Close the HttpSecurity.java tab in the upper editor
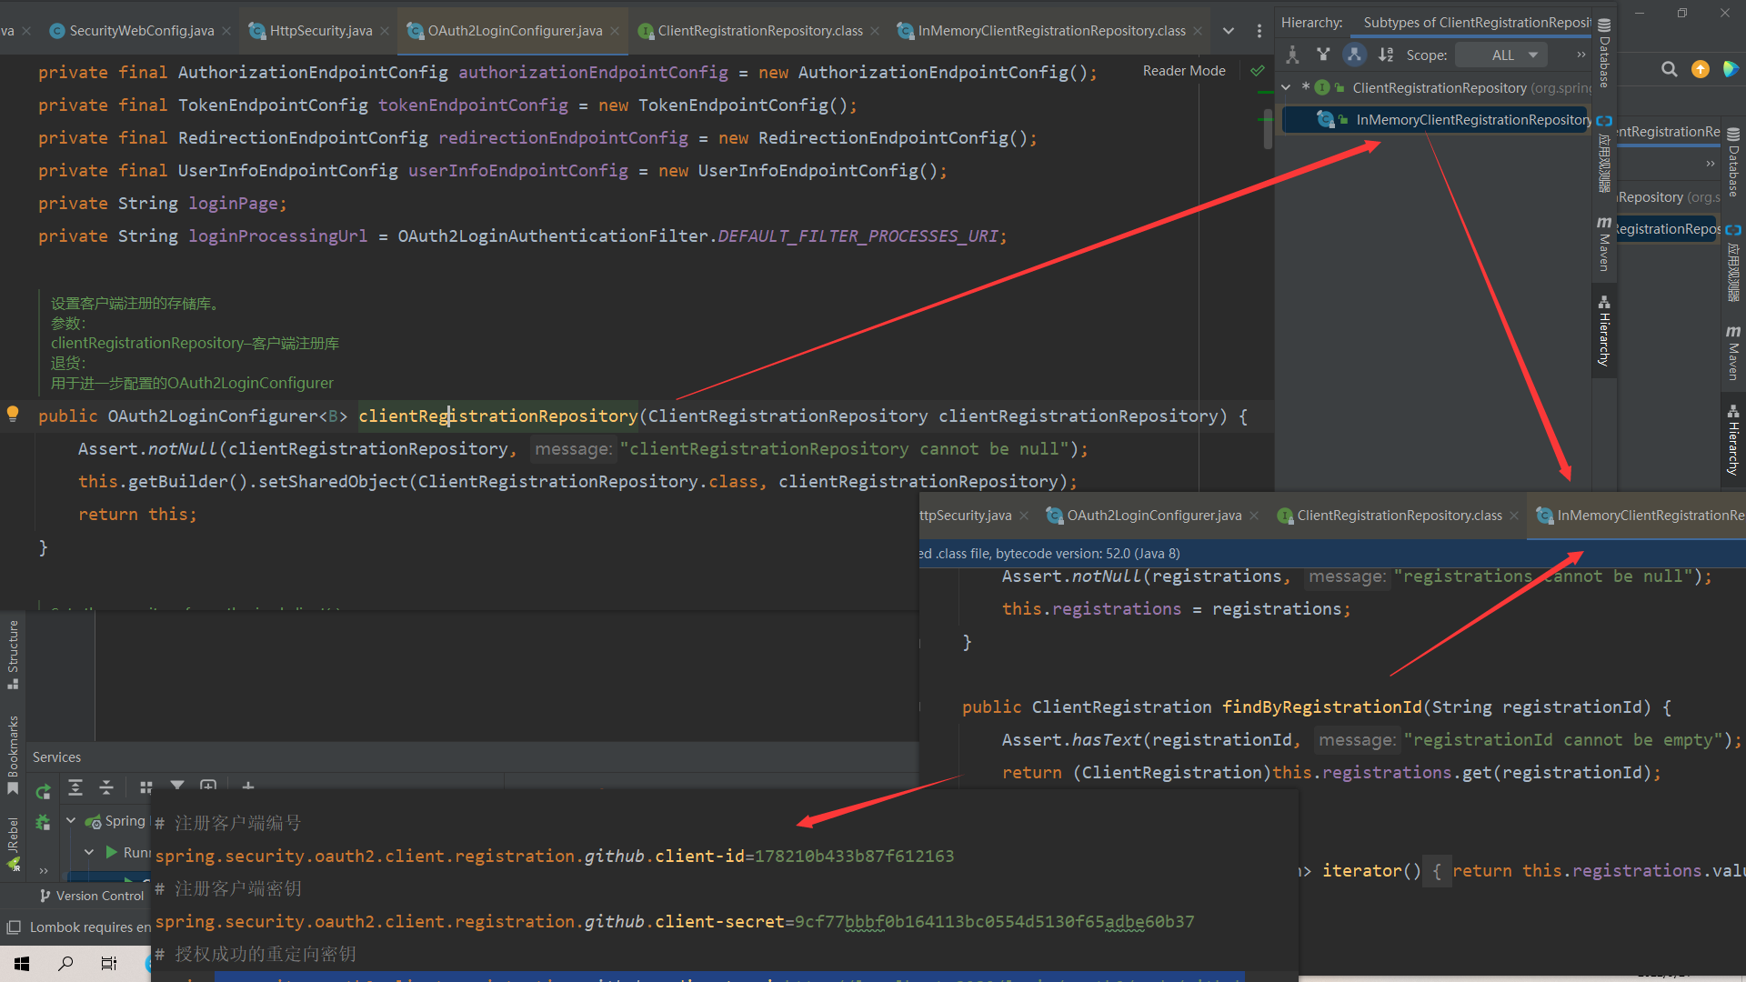Screen dimensions: 1746x982 click(385, 31)
